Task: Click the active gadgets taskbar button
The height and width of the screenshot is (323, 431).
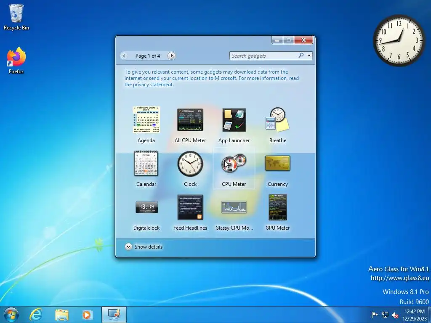Action: (x=114, y=315)
